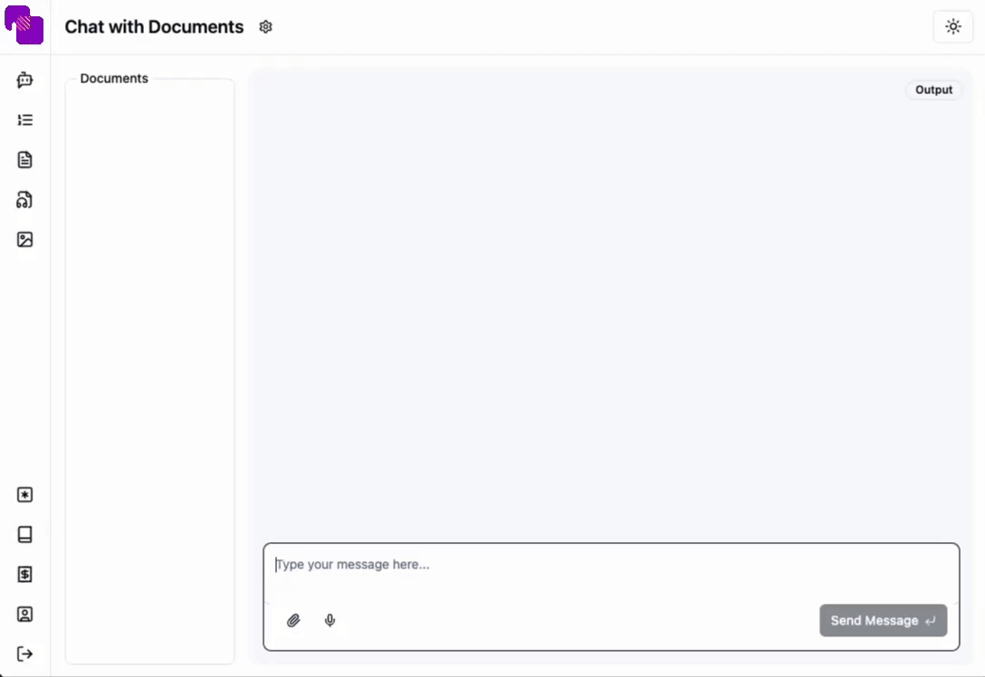Click the app logo in the top-left corner

24,25
